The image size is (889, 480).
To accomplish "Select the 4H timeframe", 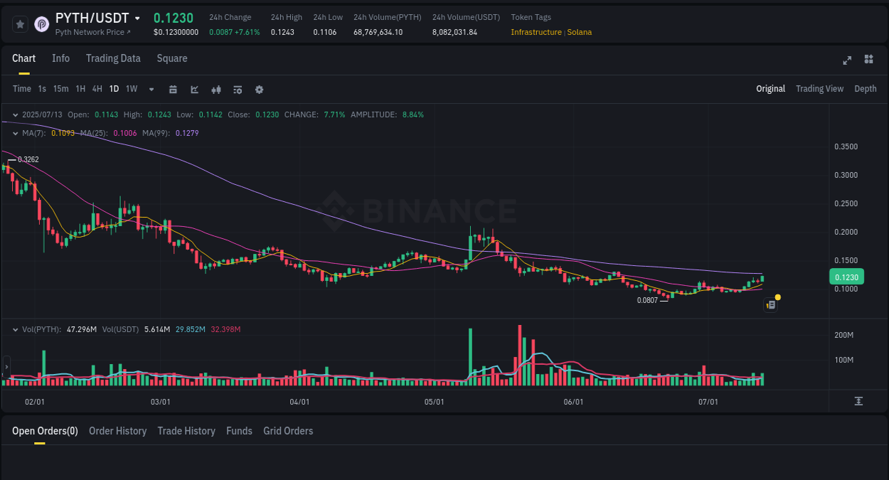I will [x=97, y=89].
